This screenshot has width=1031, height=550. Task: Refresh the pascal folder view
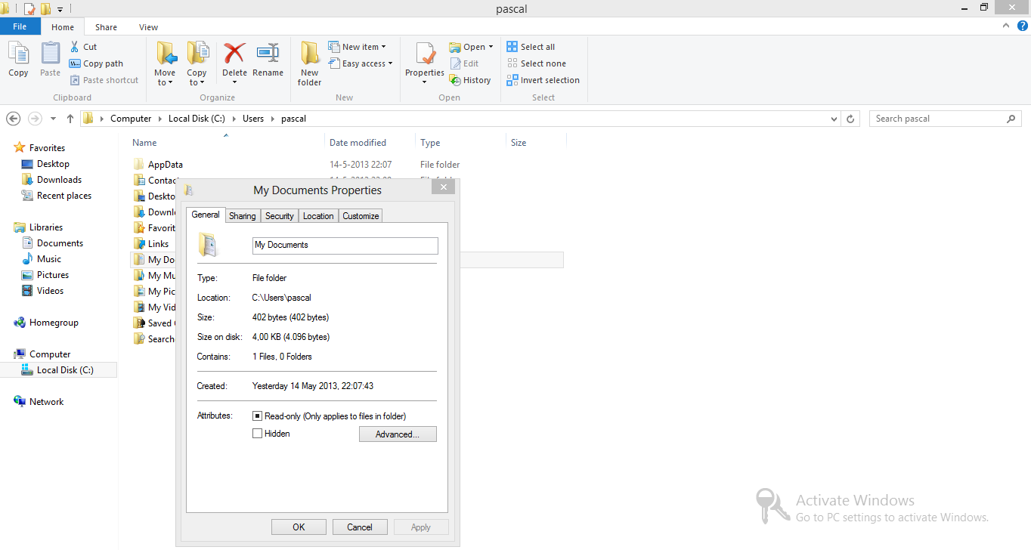click(850, 119)
